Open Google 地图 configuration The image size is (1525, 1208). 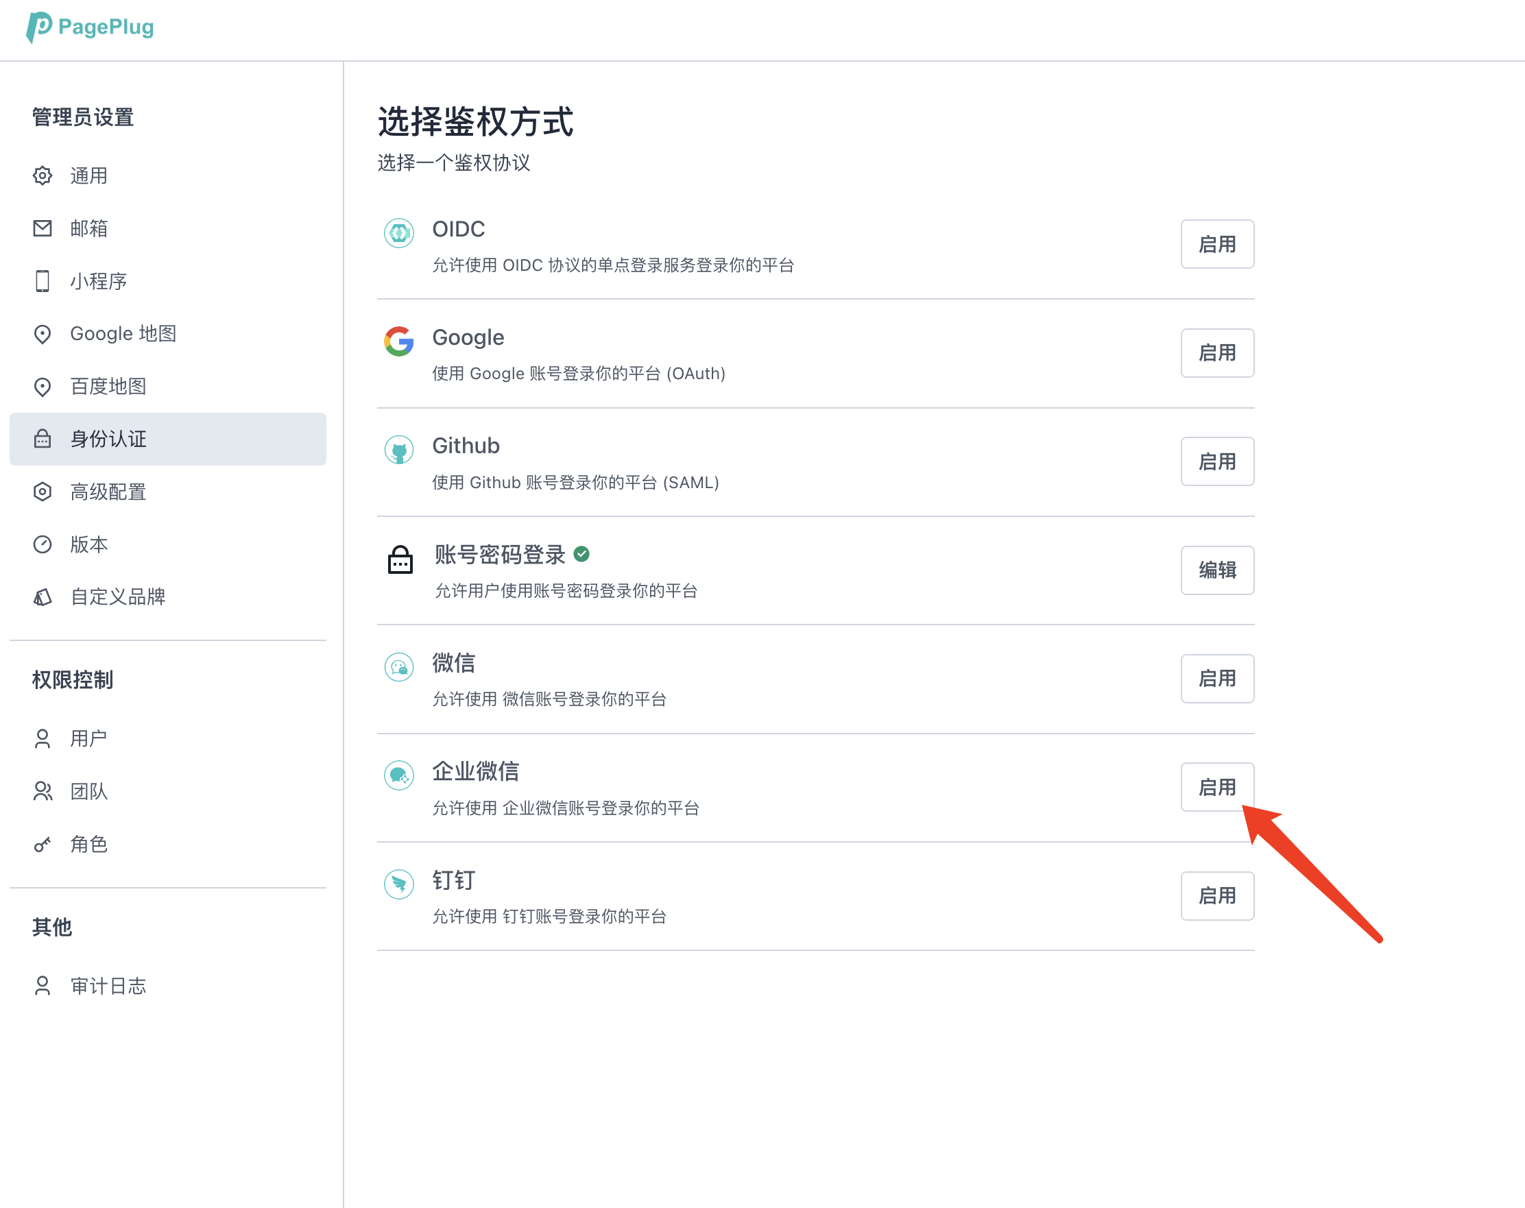click(x=167, y=334)
